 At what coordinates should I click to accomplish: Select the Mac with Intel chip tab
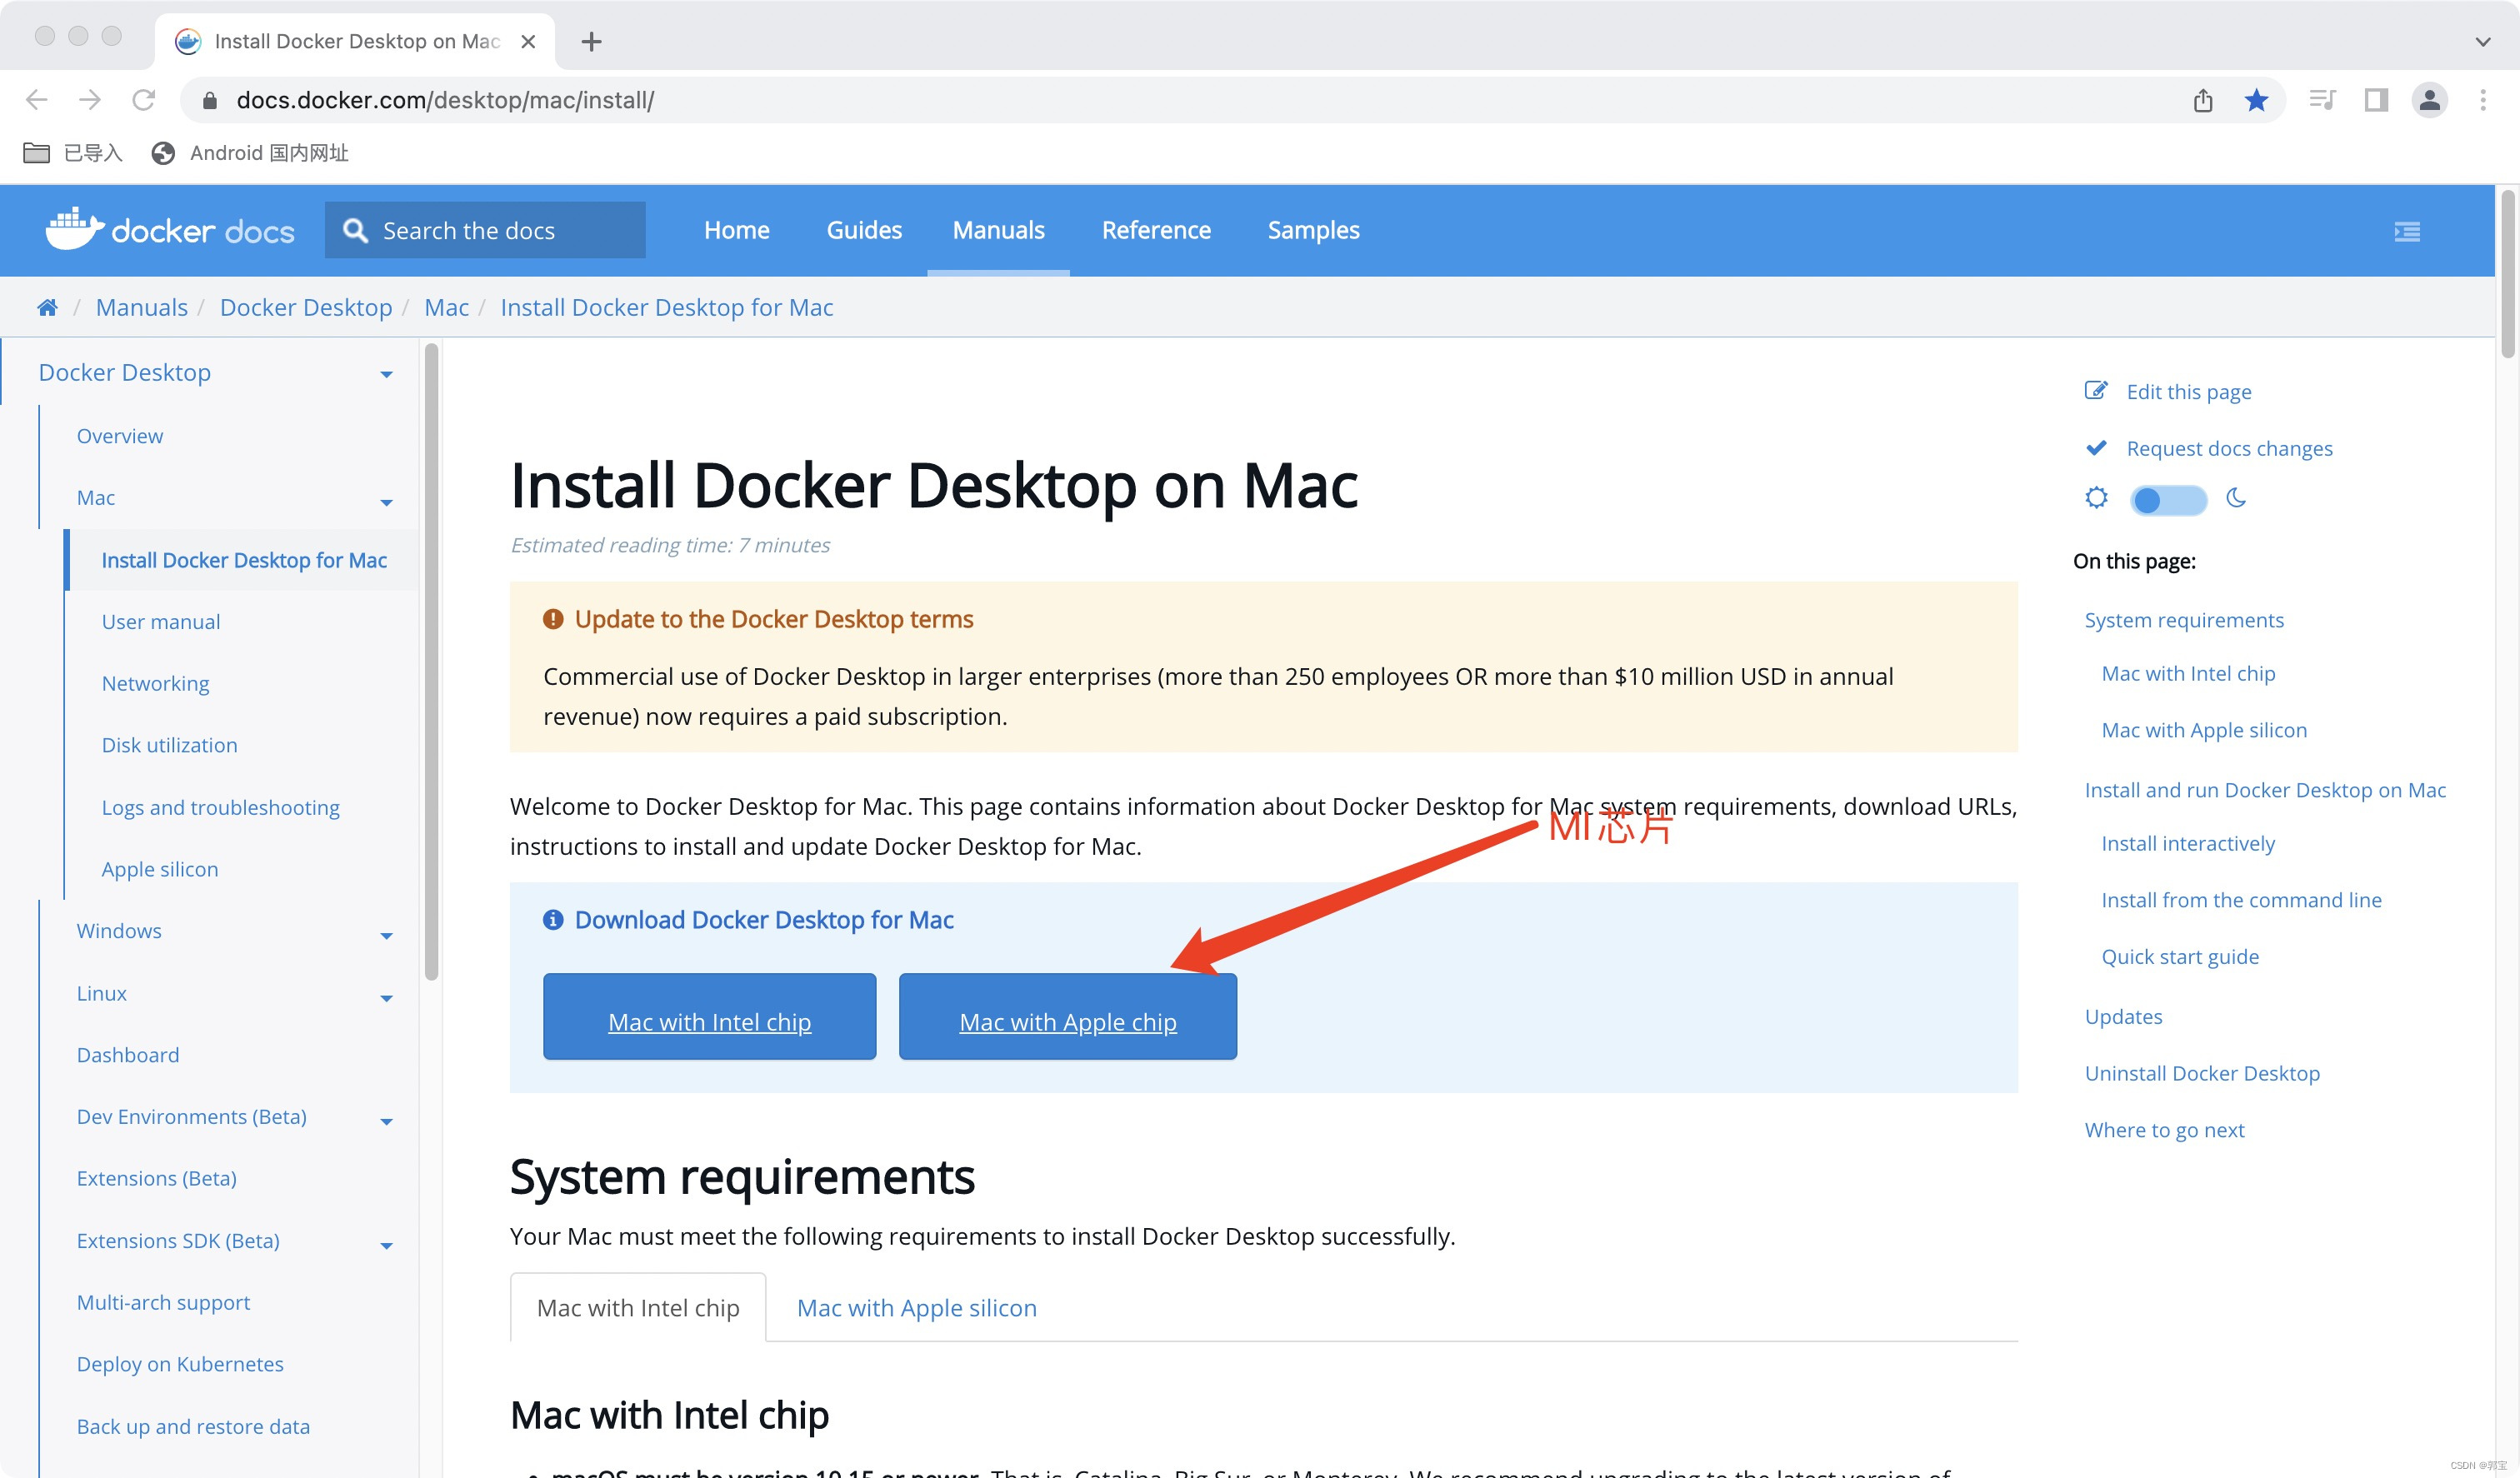638,1308
